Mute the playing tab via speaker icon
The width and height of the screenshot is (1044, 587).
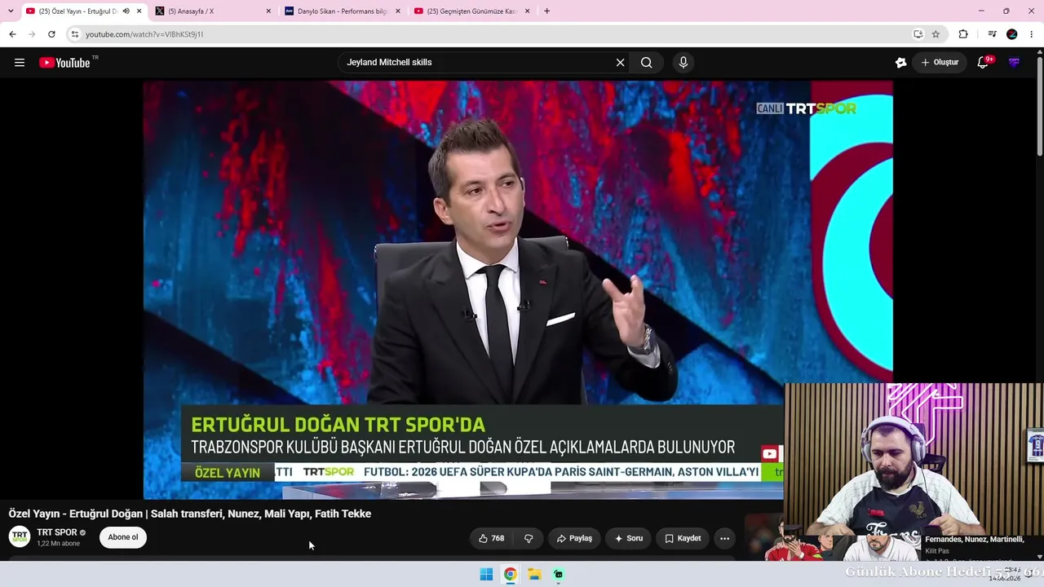click(x=126, y=11)
